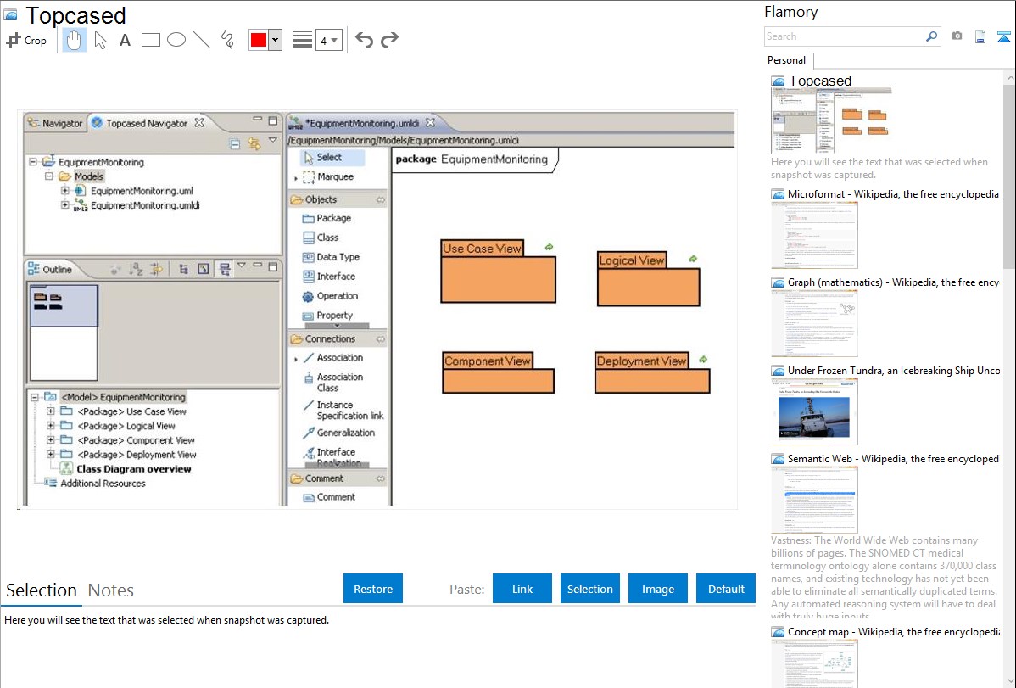Image resolution: width=1016 pixels, height=688 pixels.
Task: Choose the Operation palette tool
Action: tap(330, 296)
